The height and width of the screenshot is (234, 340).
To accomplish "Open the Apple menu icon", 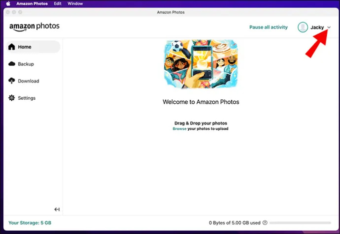I will [x=8, y=3].
